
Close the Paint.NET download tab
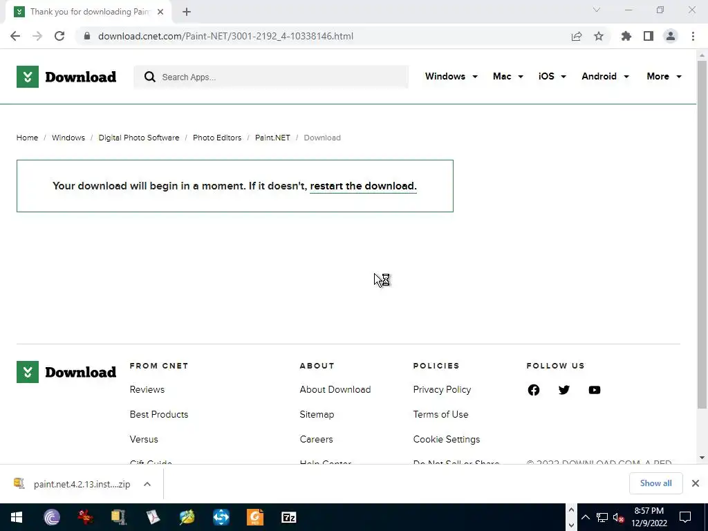[x=160, y=12]
